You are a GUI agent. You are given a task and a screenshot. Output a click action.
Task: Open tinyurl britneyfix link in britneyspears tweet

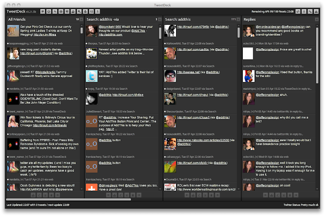(50, 125)
